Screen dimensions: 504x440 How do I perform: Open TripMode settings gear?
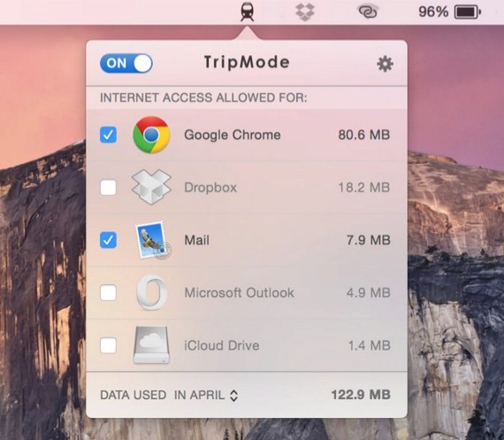click(x=385, y=64)
